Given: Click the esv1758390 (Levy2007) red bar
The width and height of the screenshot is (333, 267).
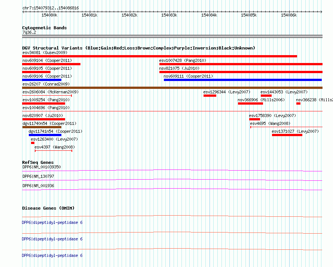Looking at the screenshot, I should pyautogui.click(x=254, y=119).
